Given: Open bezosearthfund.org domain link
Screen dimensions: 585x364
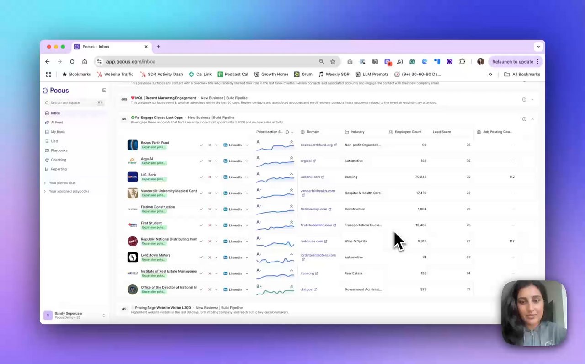Looking at the screenshot, I should pos(318,145).
